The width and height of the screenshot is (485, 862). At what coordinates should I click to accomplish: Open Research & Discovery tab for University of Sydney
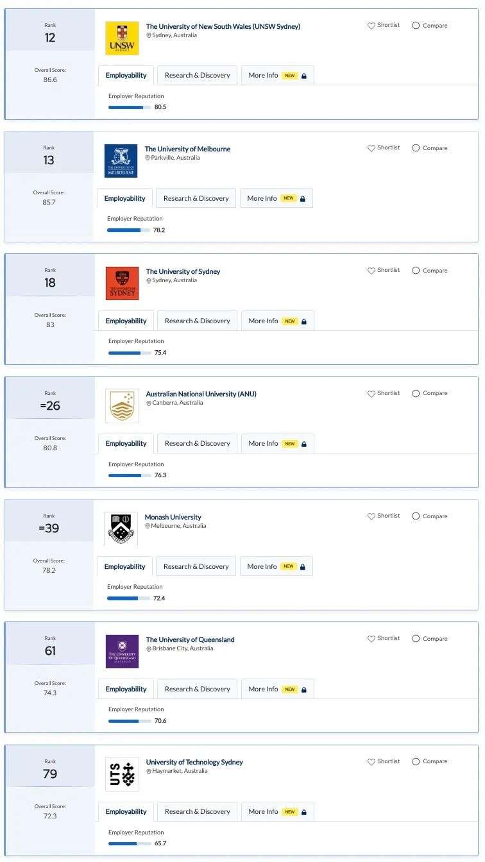click(x=198, y=321)
